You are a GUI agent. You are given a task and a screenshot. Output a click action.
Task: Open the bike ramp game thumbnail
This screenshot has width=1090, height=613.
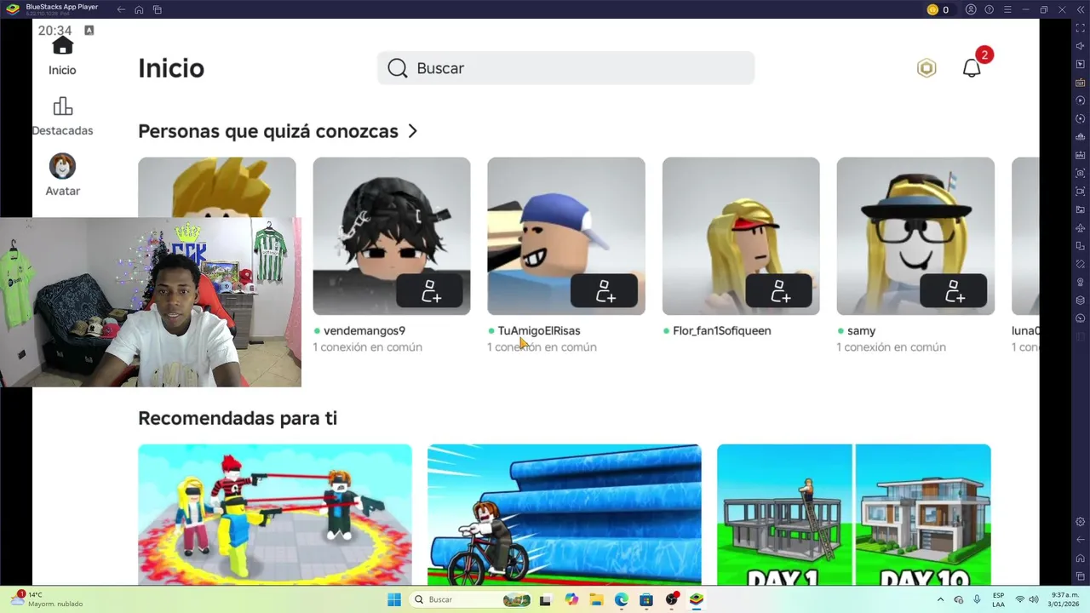(565, 514)
